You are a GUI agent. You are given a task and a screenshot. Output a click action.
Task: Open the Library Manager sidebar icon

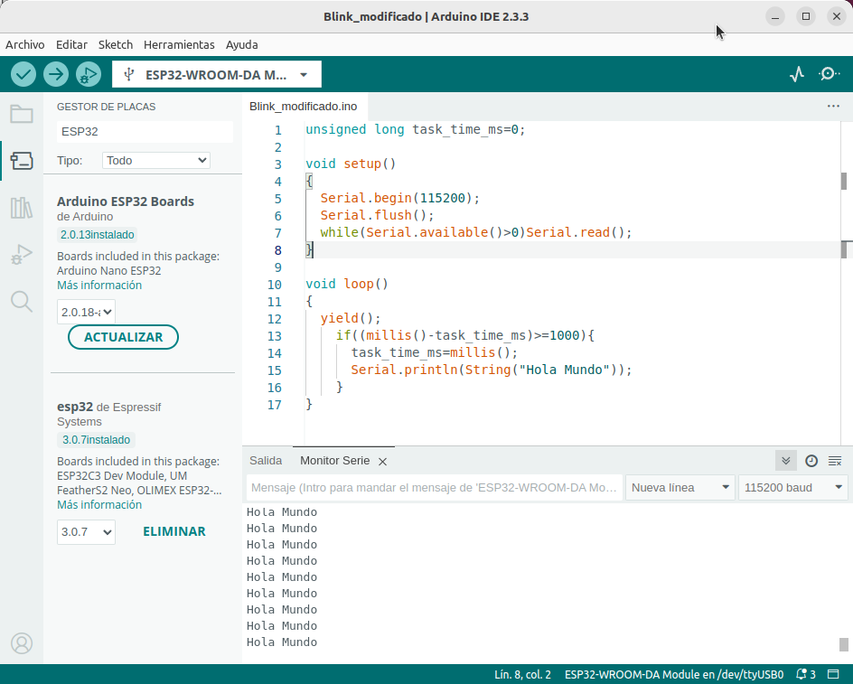click(x=22, y=209)
